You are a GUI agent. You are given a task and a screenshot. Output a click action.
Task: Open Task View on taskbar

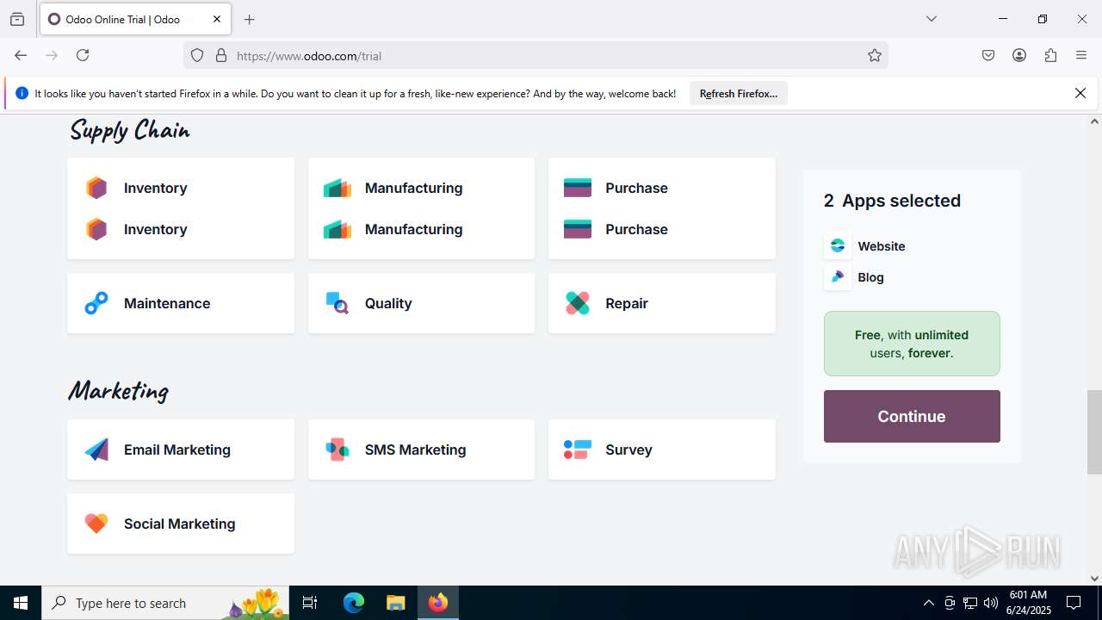310,603
